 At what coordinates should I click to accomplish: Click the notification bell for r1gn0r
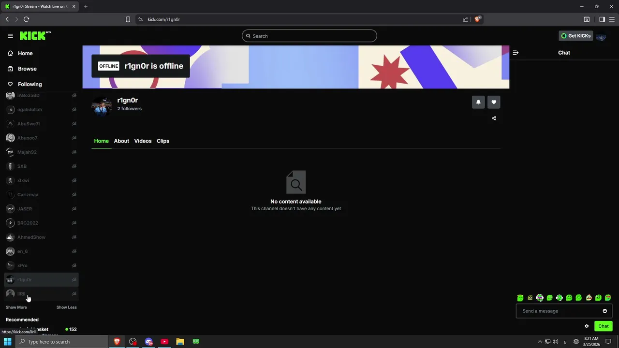point(478,102)
